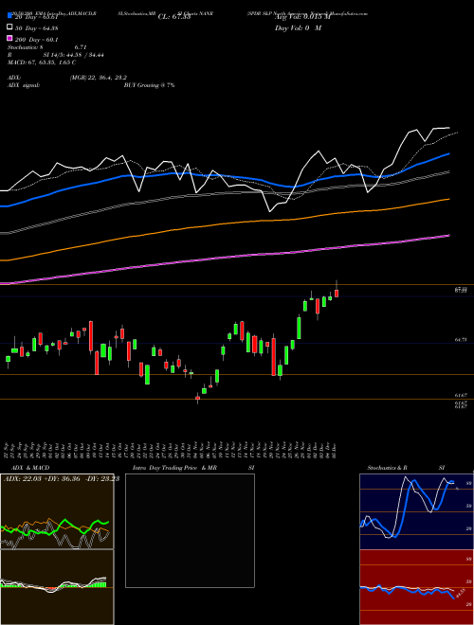
Task: Click the last red candlestick near 67
Action: pos(337,294)
